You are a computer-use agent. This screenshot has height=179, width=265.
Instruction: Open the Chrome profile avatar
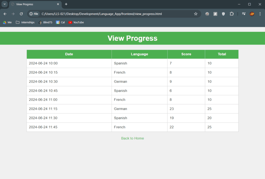coord(252,14)
